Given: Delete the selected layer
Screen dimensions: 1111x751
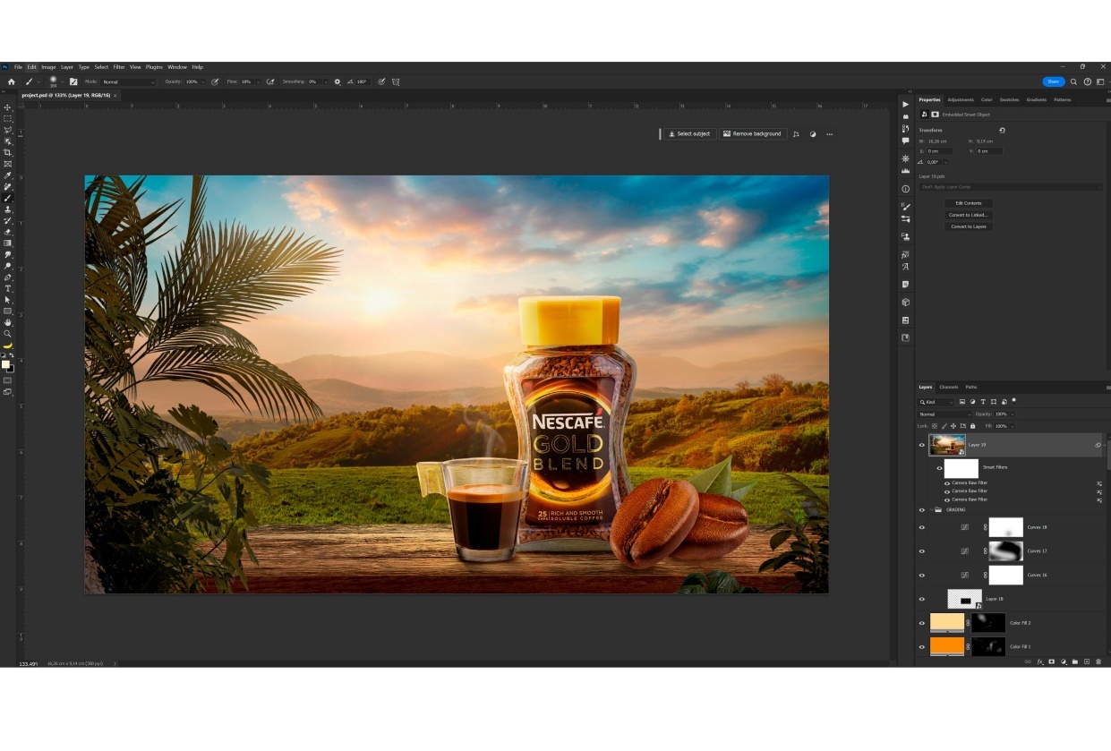Looking at the screenshot, I should point(1098,661).
